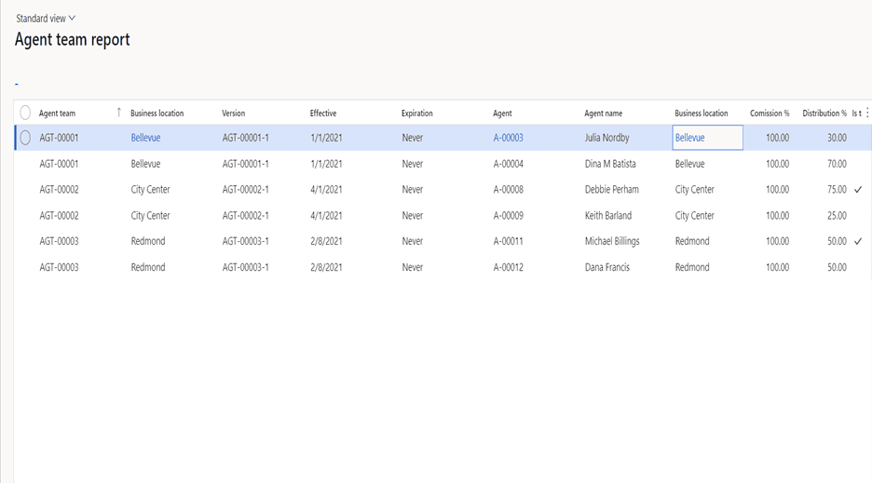Click agent A-00008 cell
The width and height of the screenshot is (872, 483).
[x=509, y=190]
